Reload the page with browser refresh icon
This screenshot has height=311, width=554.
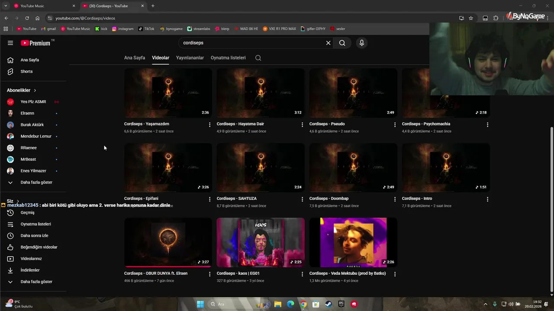click(27, 18)
